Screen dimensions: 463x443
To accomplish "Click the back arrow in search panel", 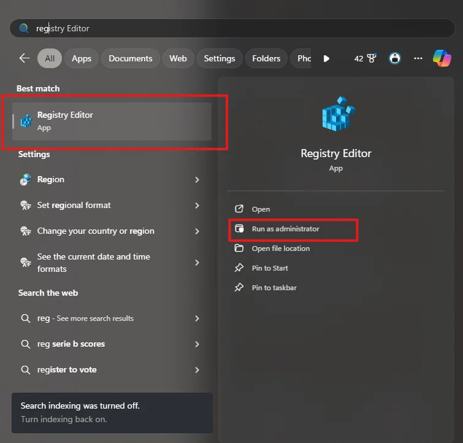I will 25,58.
